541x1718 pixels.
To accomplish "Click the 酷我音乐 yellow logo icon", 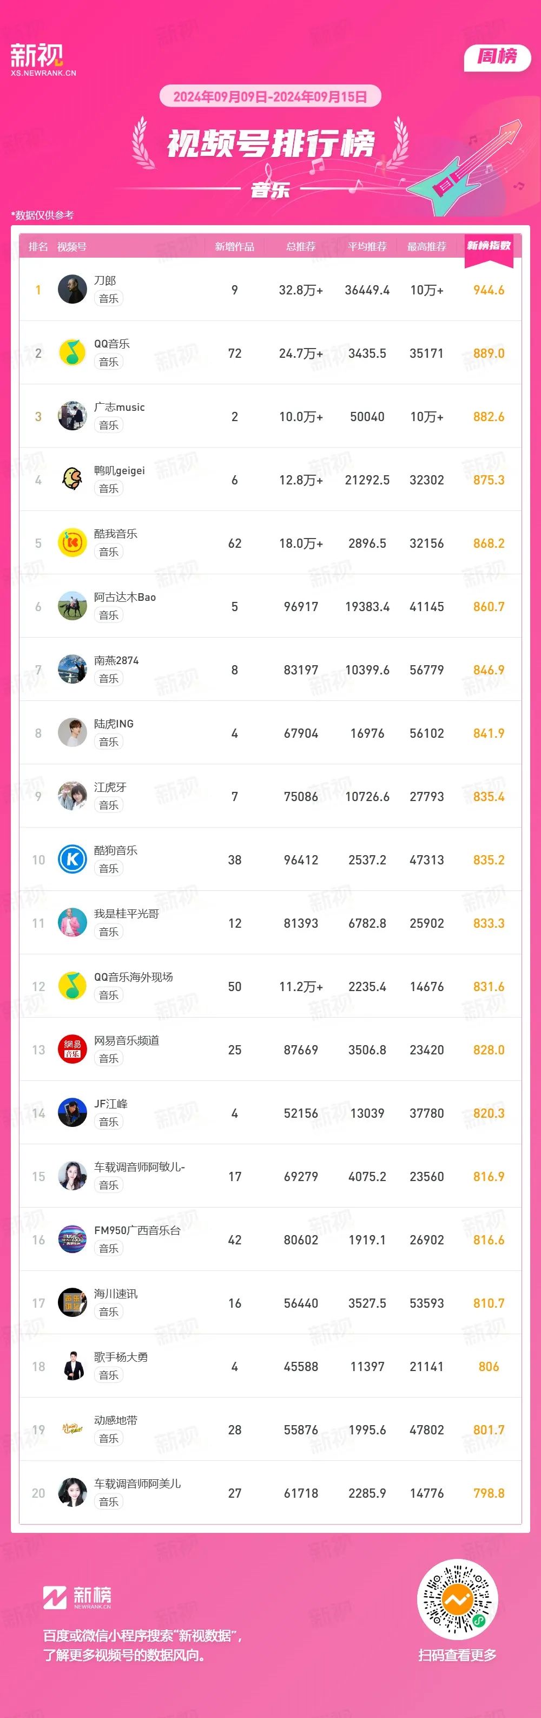I will pyautogui.click(x=72, y=543).
